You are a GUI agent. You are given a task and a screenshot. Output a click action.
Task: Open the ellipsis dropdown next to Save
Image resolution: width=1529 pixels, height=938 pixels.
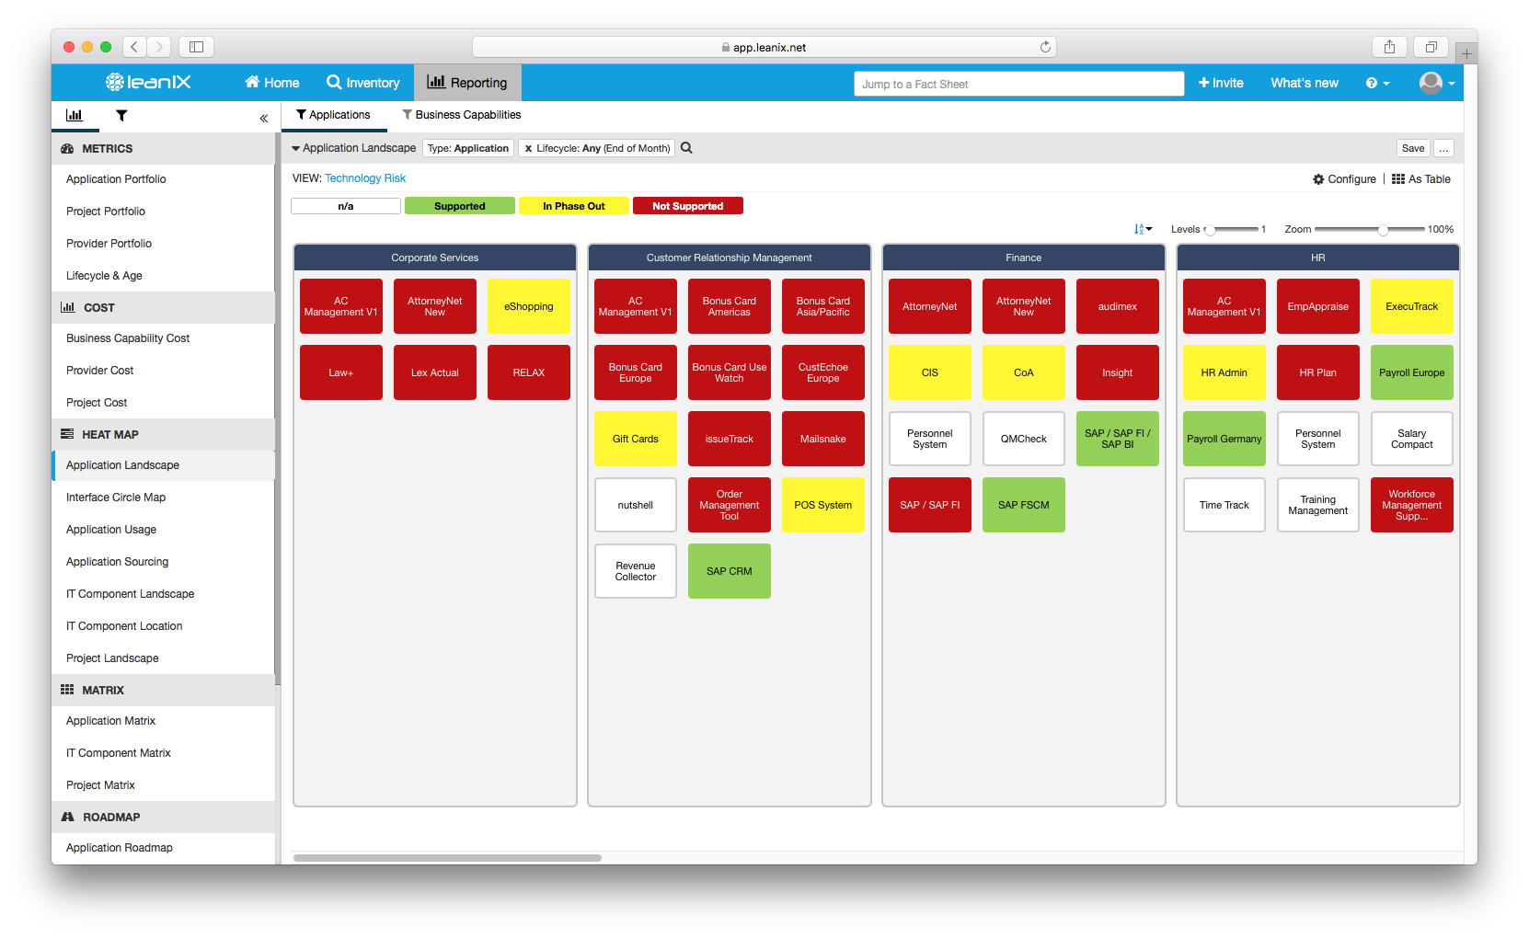pyautogui.click(x=1443, y=147)
